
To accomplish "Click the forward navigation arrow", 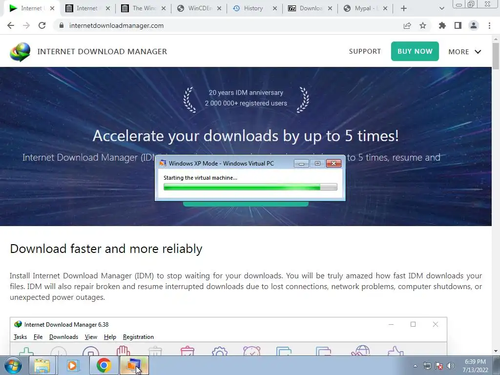I will (26, 25).
